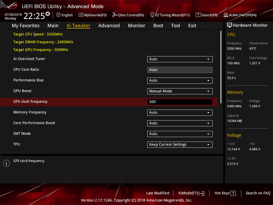The width and height of the screenshot is (273, 205).
Task: Switch to EzMode(F7)
Action: (x=191, y=193)
